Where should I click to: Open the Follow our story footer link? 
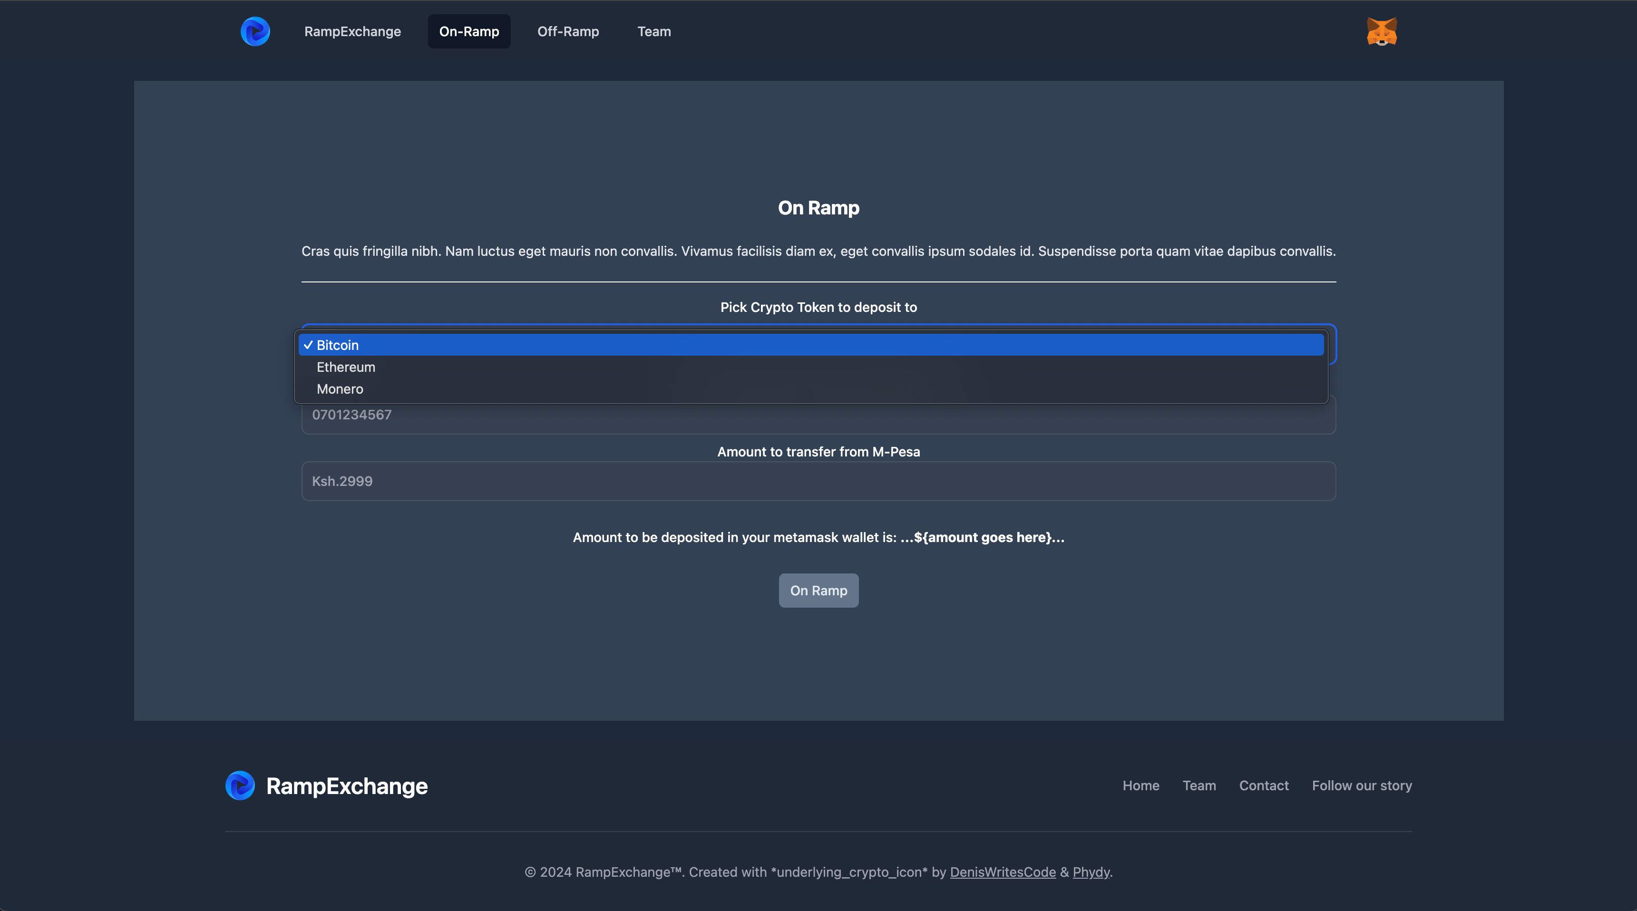(x=1362, y=786)
